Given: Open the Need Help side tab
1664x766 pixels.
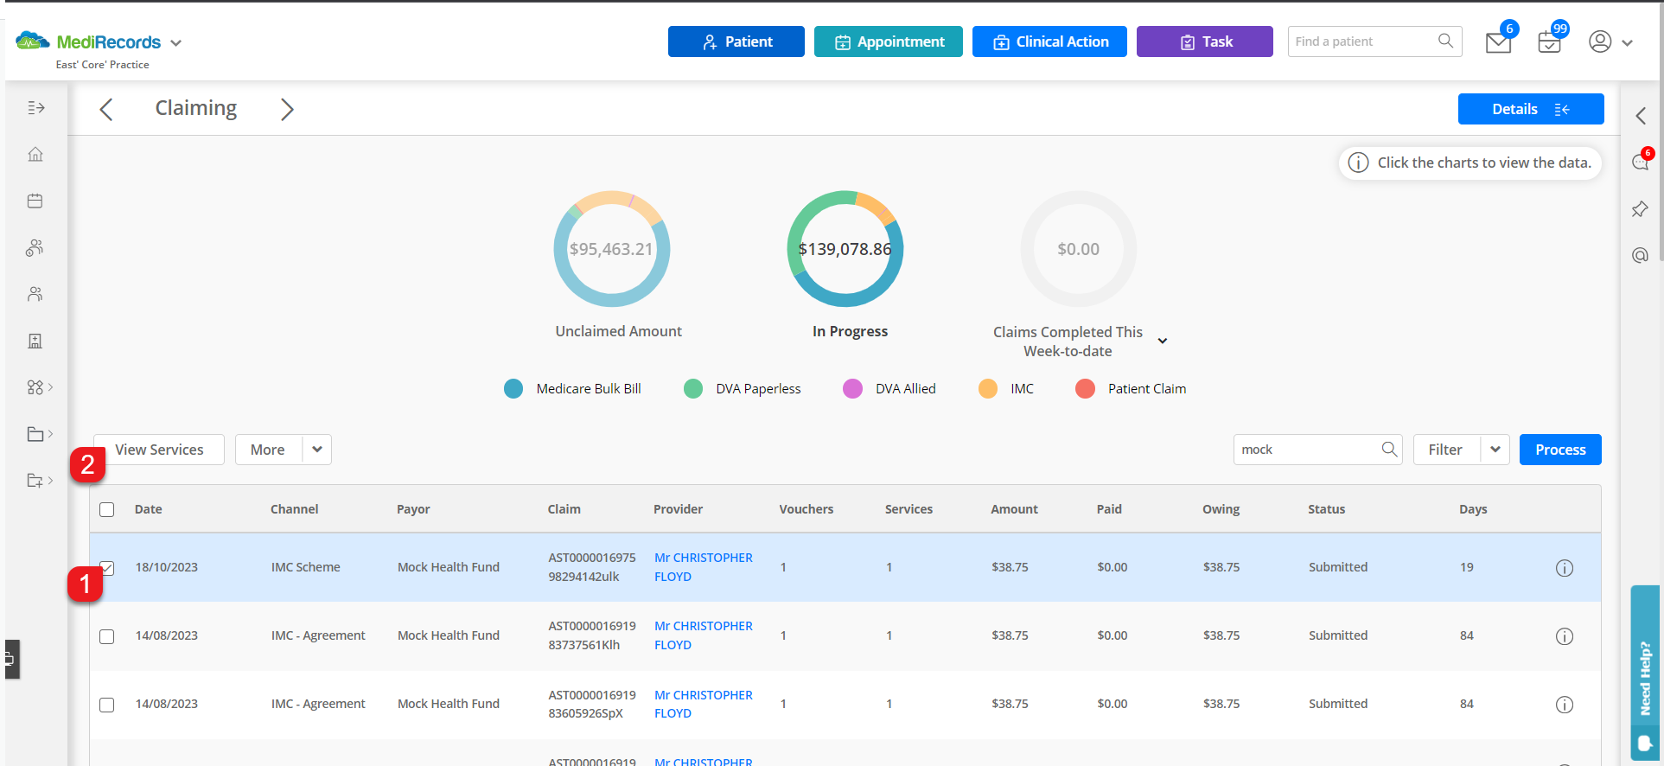Looking at the screenshot, I should pyautogui.click(x=1645, y=673).
